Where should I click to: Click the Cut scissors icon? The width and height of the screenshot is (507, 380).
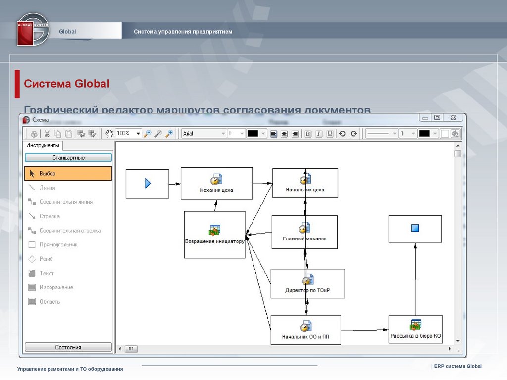(47, 134)
